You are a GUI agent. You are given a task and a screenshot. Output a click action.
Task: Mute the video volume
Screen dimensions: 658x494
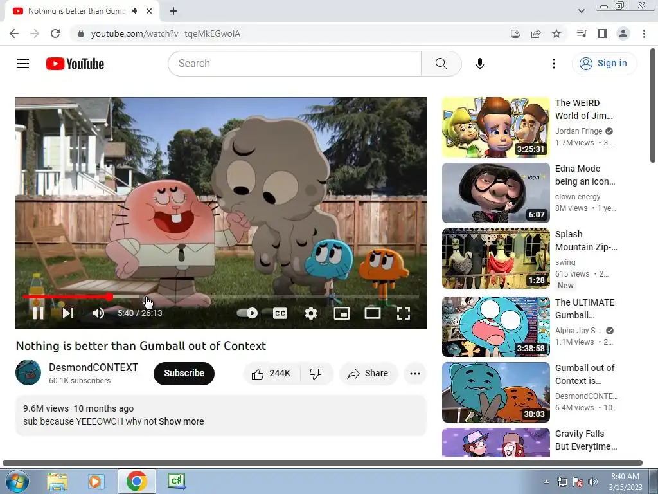coord(98,313)
